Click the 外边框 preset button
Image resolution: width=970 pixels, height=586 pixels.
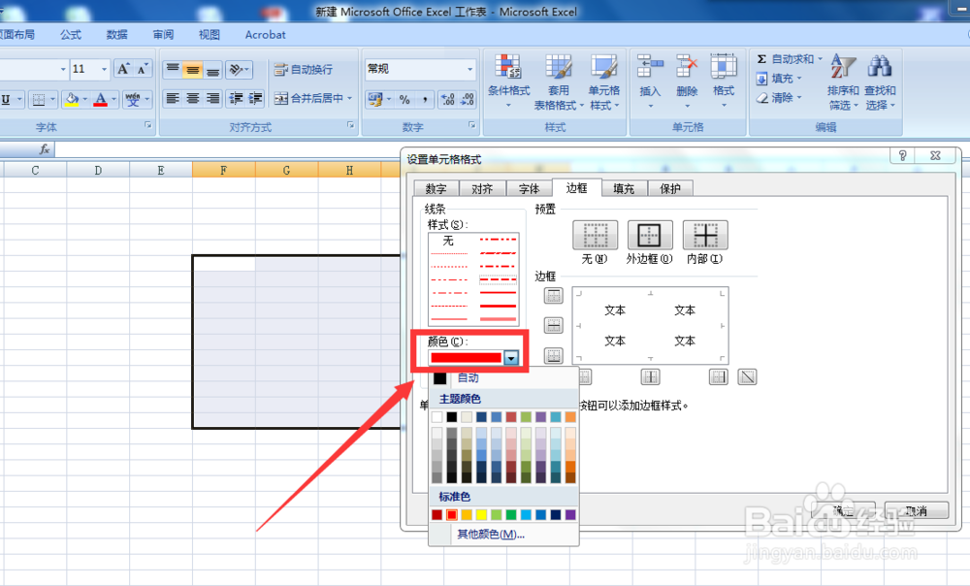coord(650,235)
